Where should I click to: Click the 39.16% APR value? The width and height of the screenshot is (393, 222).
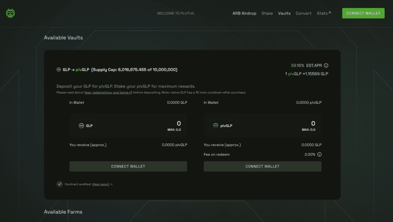pyautogui.click(x=297, y=65)
